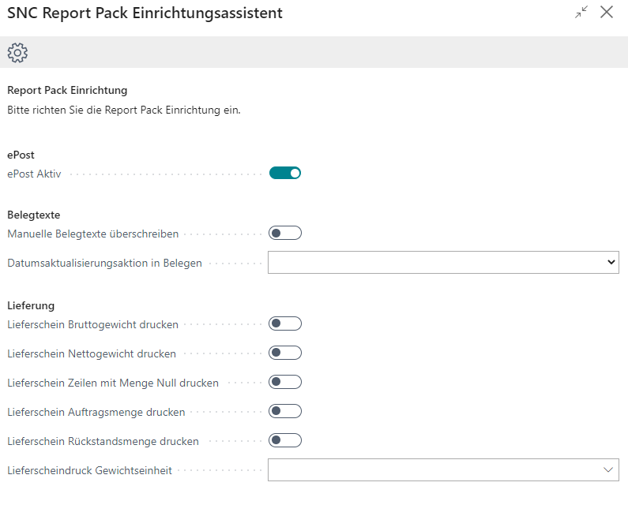Enable Lieferschein Rückstandsmenge drucken toggle
Image resolution: width=628 pixels, height=516 pixels.
click(285, 440)
